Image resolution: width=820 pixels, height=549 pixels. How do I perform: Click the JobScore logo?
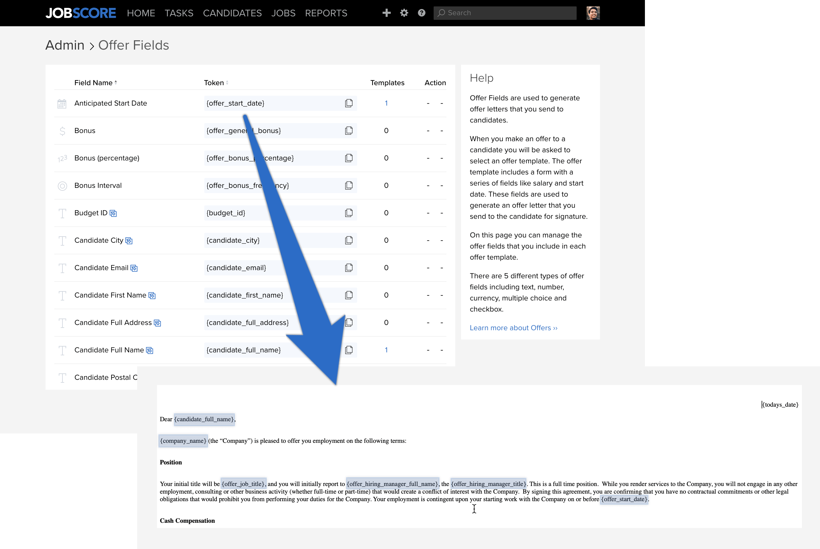coord(81,13)
